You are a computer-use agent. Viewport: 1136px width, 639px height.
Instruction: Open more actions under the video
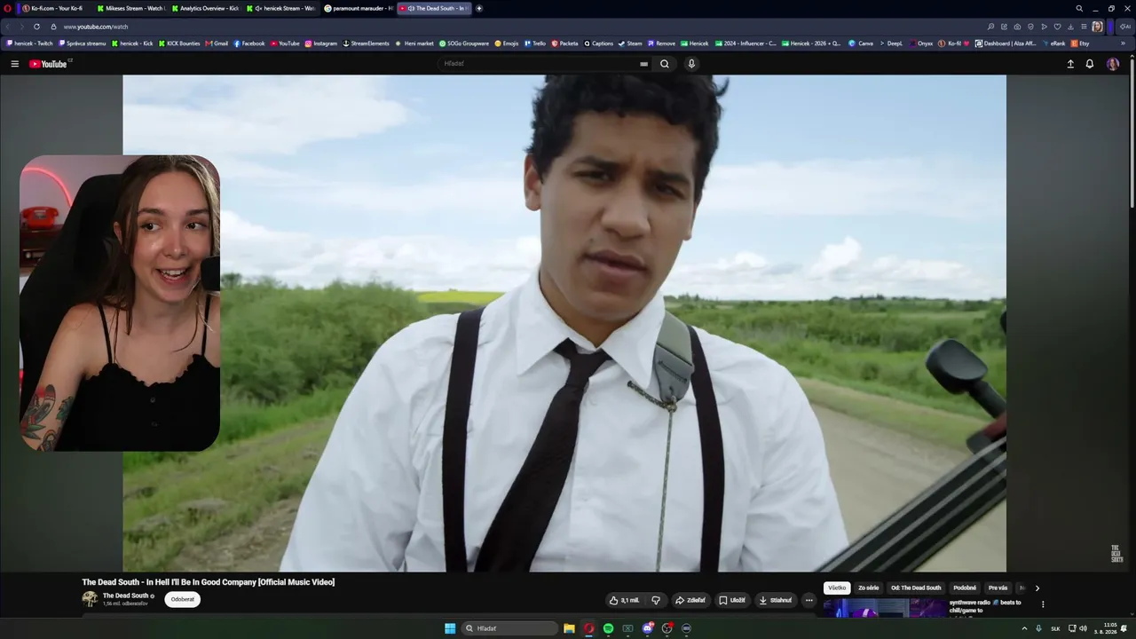(809, 600)
